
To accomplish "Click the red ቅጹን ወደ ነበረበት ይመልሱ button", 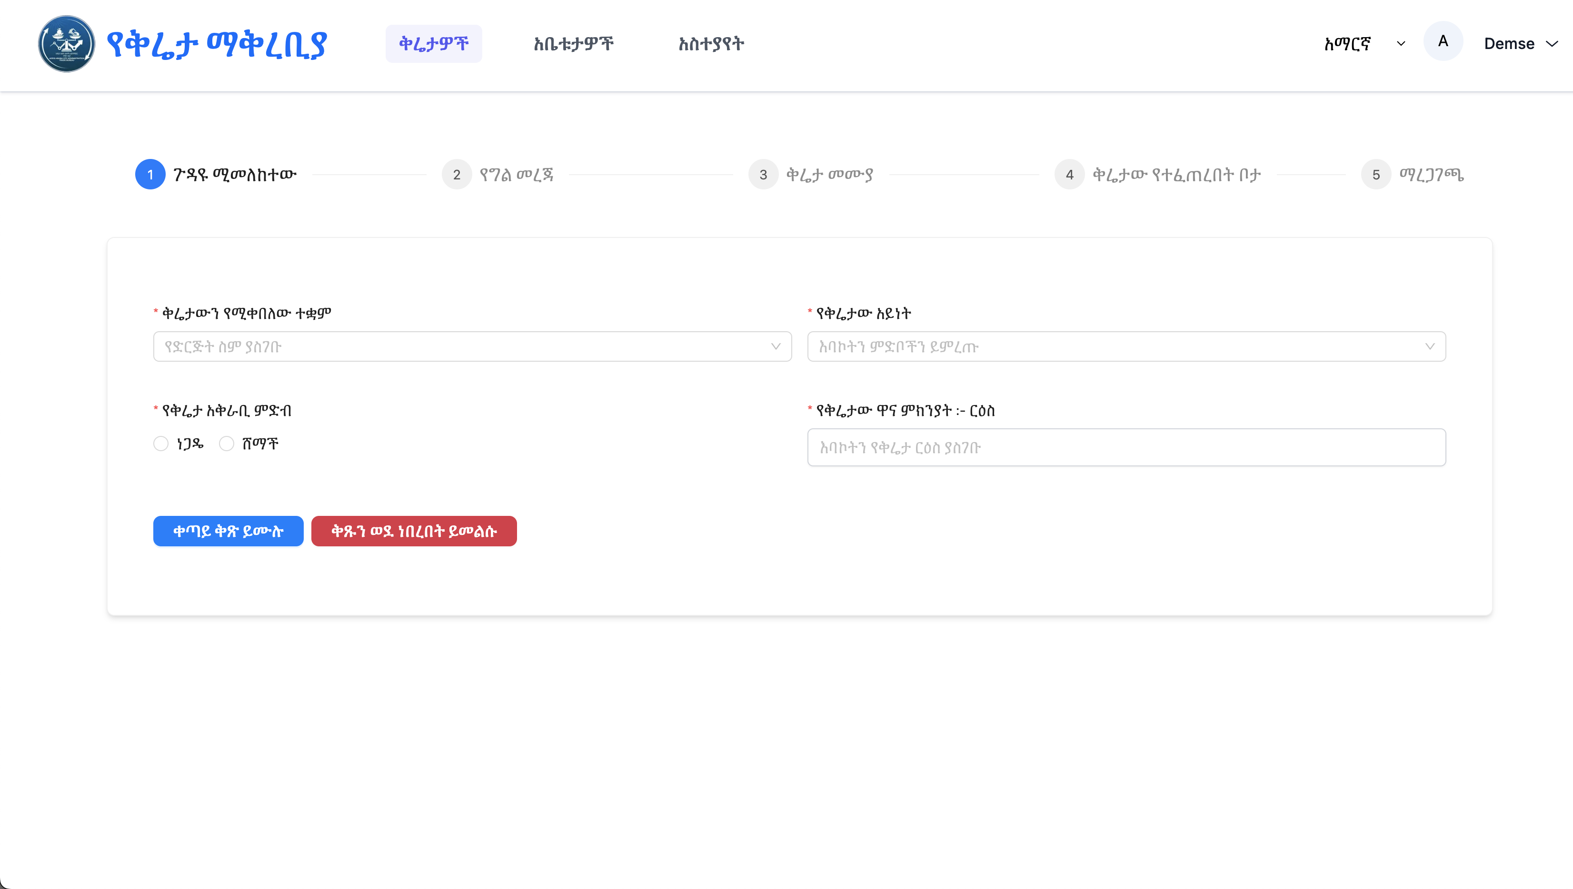I will tap(414, 531).
